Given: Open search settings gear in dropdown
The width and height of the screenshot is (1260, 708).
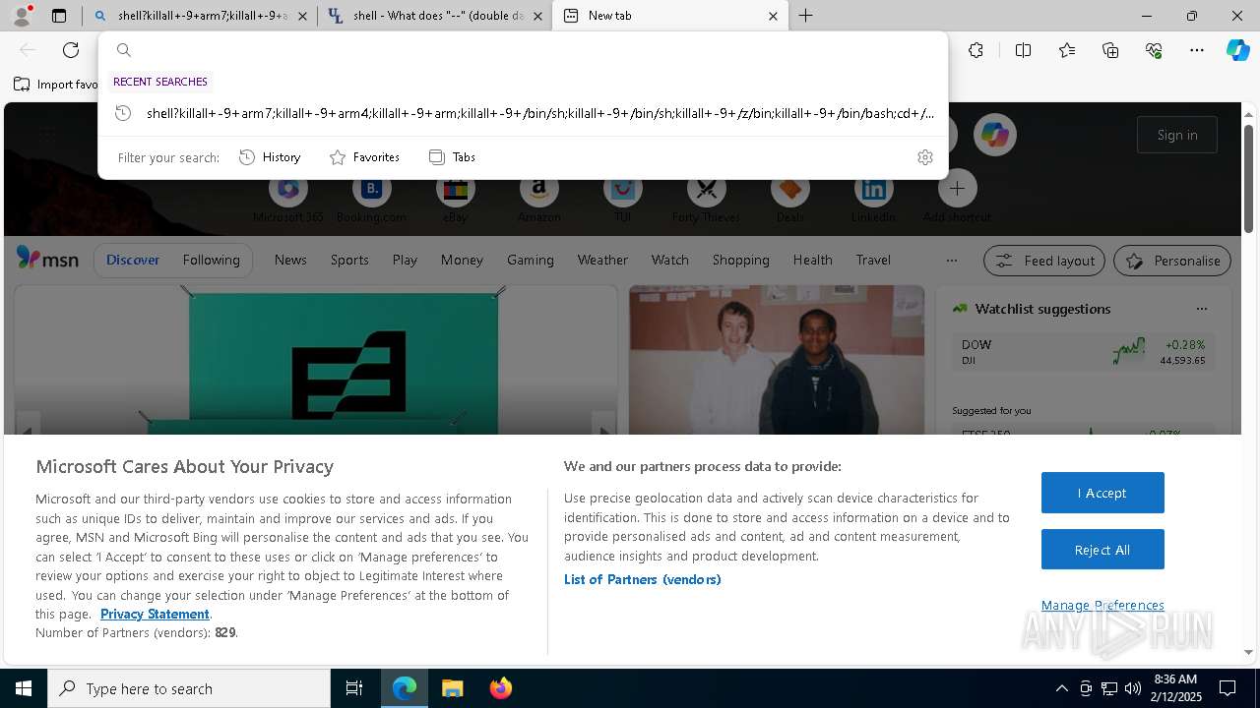Looking at the screenshot, I should [x=924, y=157].
